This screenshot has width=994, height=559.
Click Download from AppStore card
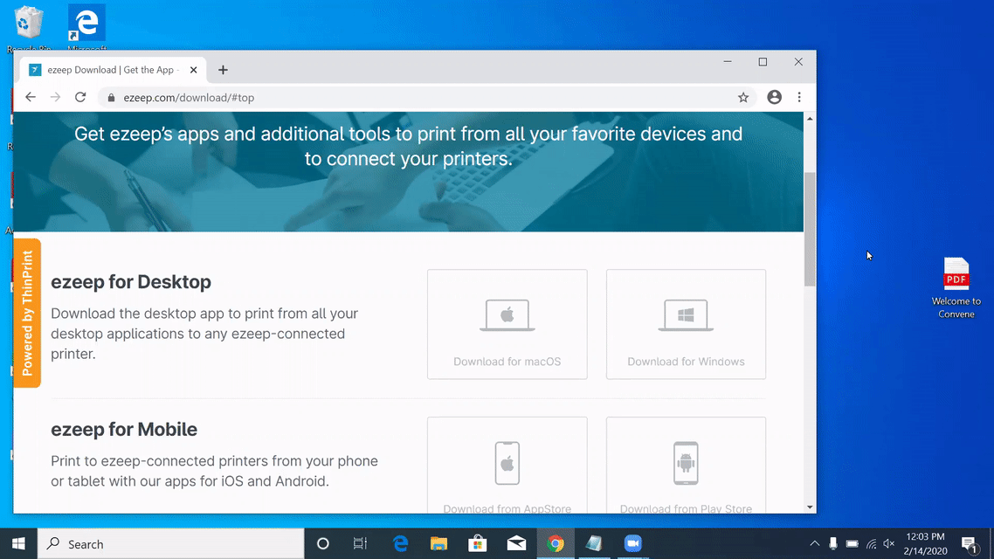pyautogui.click(x=507, y=465)
